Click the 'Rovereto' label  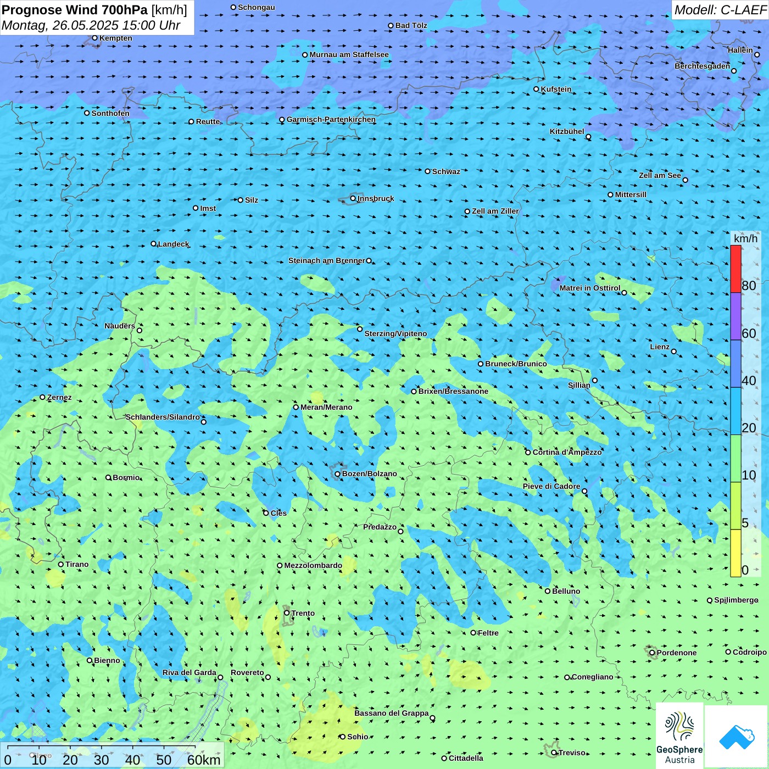(247, 672)
